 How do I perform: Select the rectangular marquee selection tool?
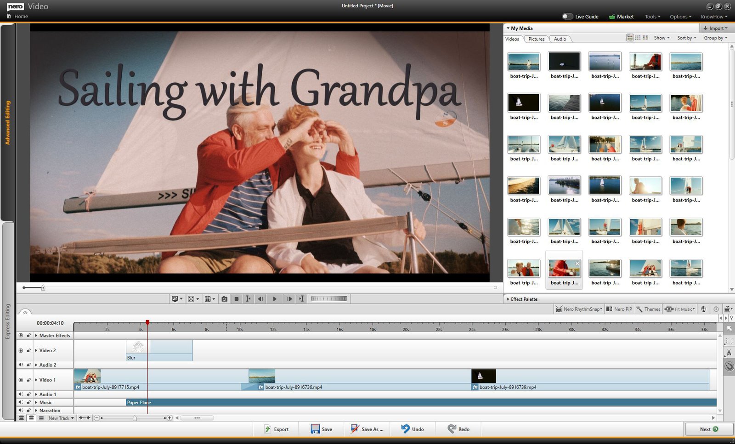[729, 341]
